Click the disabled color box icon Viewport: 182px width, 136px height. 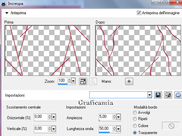tap(171, 126)
